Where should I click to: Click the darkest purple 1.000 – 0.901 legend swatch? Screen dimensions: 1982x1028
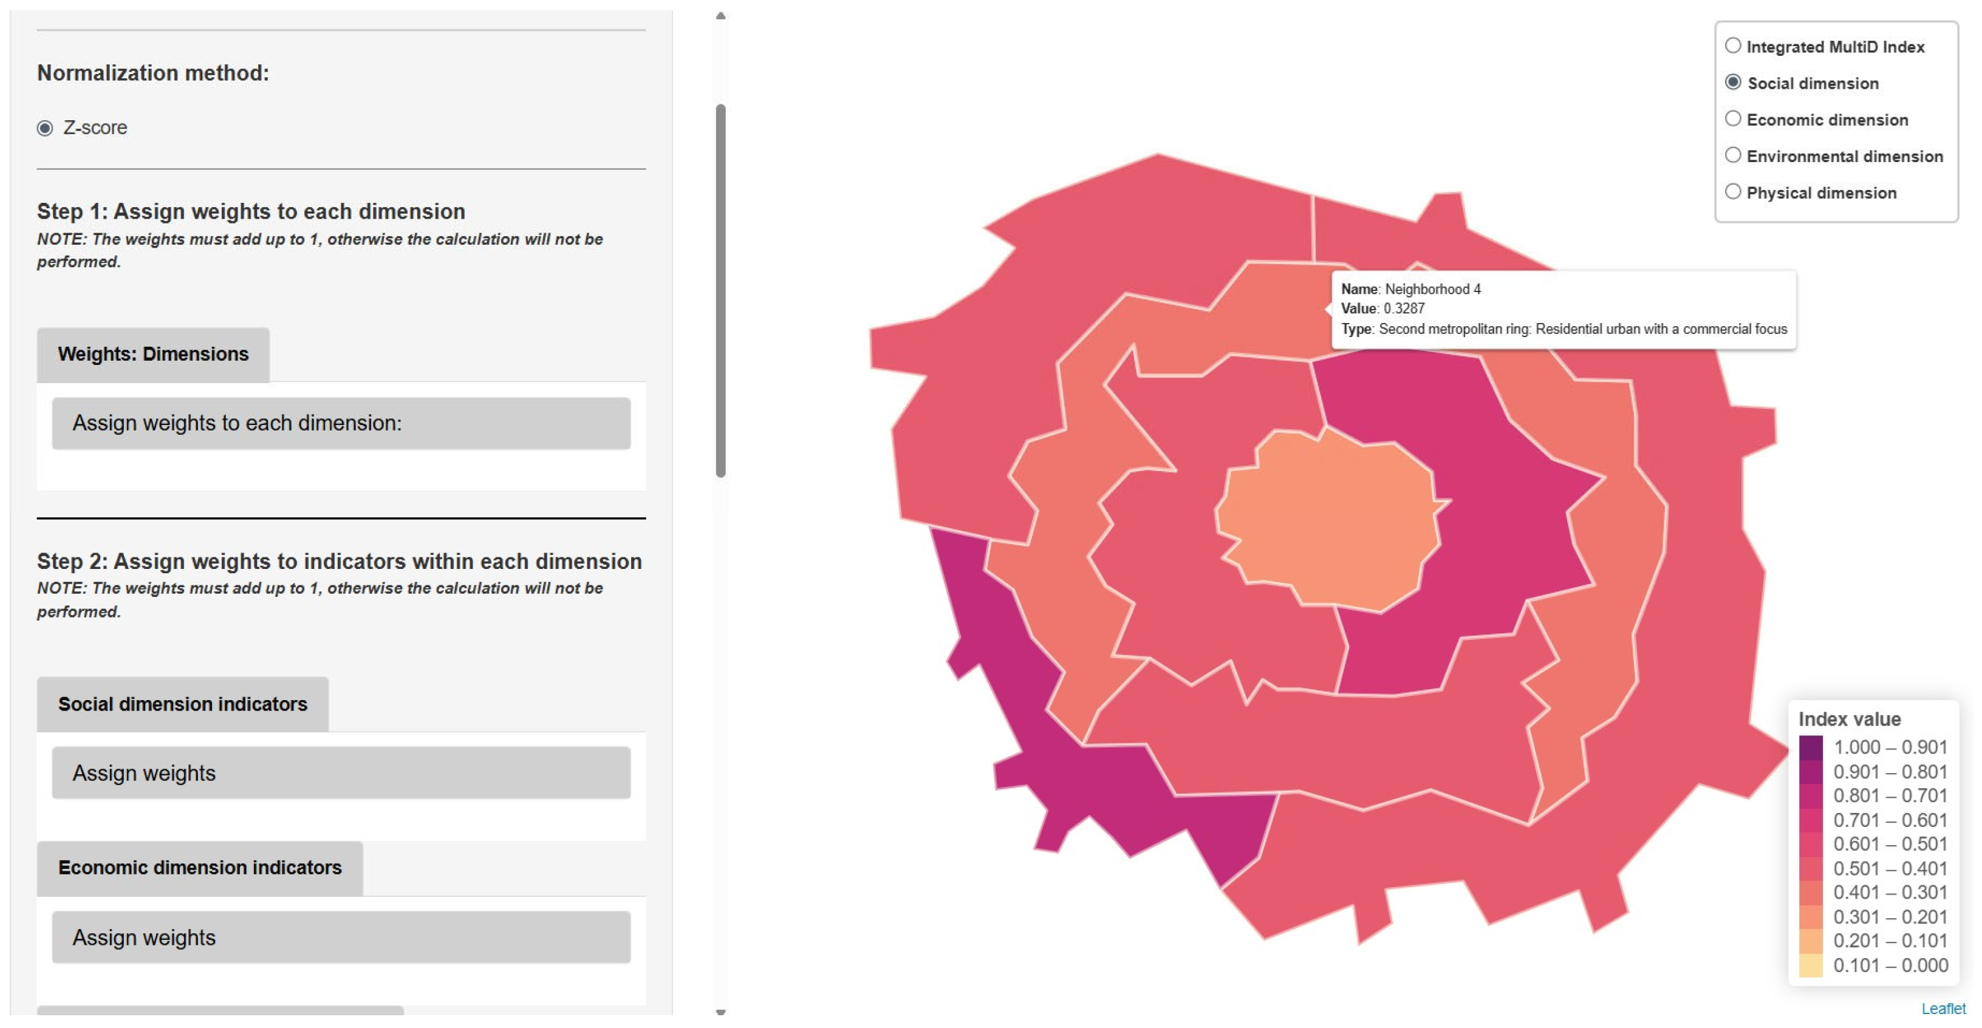[1811, 747]
